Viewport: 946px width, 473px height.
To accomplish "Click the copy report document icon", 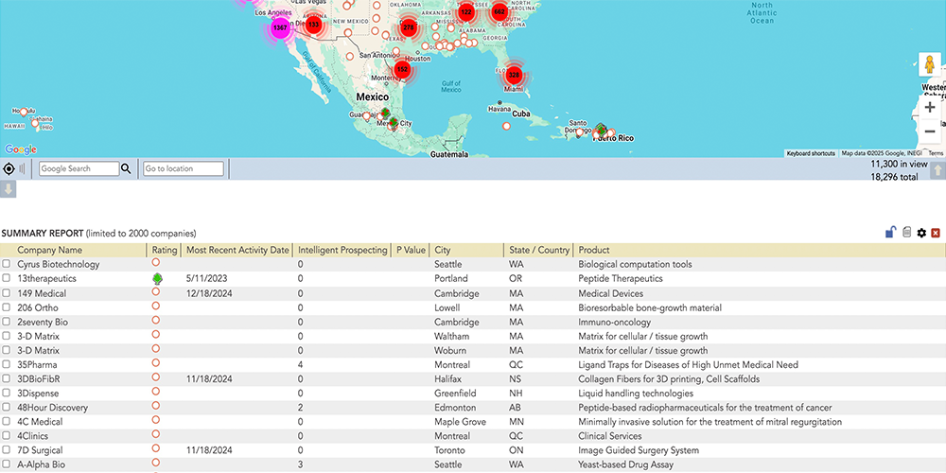I will tap(906, 233).
